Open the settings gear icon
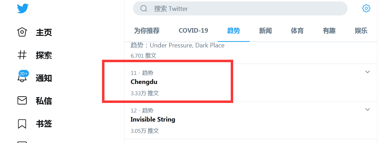Screen dimensions: 389x143 pyautogui.click(x=366, y=8)
